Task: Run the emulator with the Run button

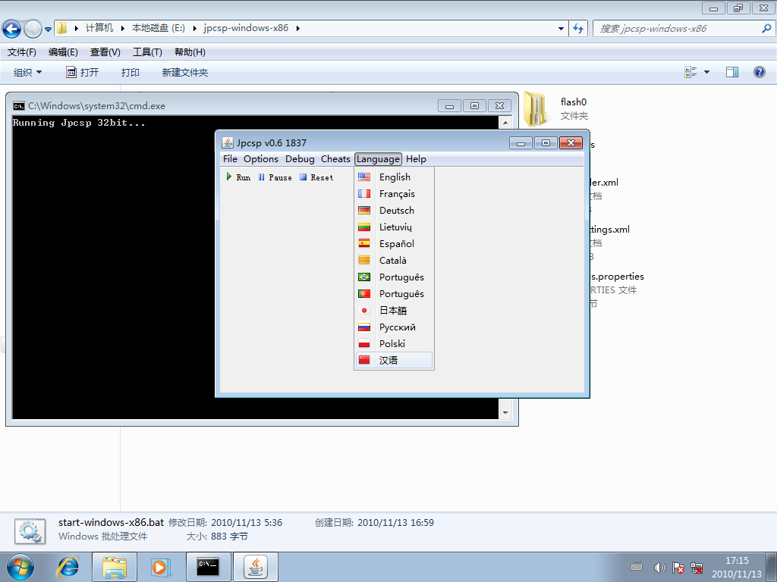Action: pyautogui.click(x=238, y=177)
